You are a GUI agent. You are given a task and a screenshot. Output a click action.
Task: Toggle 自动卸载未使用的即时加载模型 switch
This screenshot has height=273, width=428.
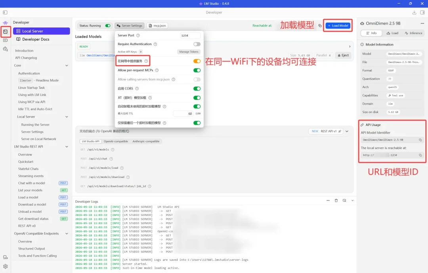(x=197, y=107)
